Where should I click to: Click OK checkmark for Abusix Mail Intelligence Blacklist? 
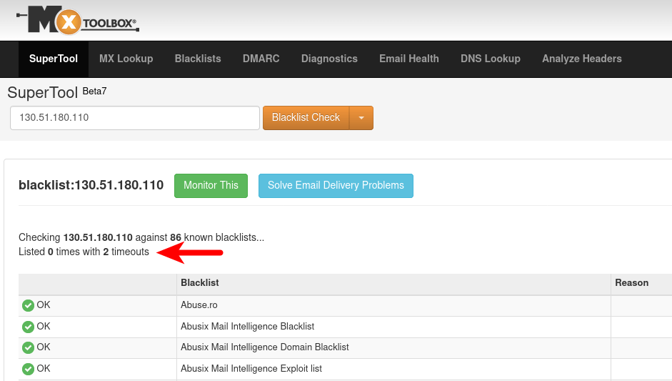pyautogui.click(x=28, y=327)
